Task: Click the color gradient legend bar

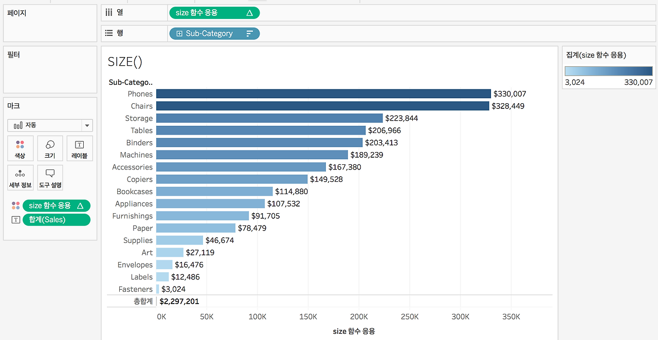Action: (609, 71)
